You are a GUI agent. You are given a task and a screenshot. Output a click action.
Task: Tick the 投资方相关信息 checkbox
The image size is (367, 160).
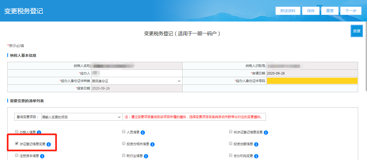124,144
